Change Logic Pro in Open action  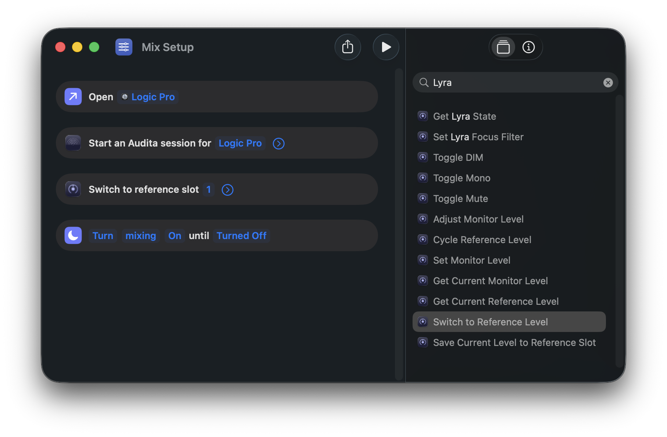pyautogui.click(x=148, y=97)
